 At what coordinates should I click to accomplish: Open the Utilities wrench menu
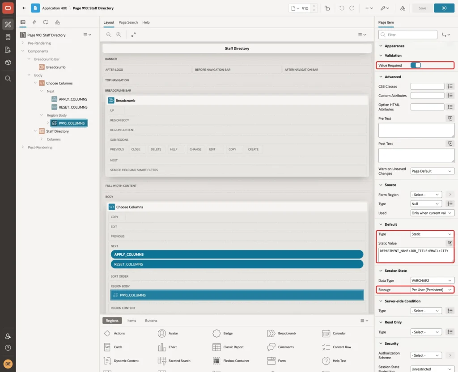[x=384, y=8]
